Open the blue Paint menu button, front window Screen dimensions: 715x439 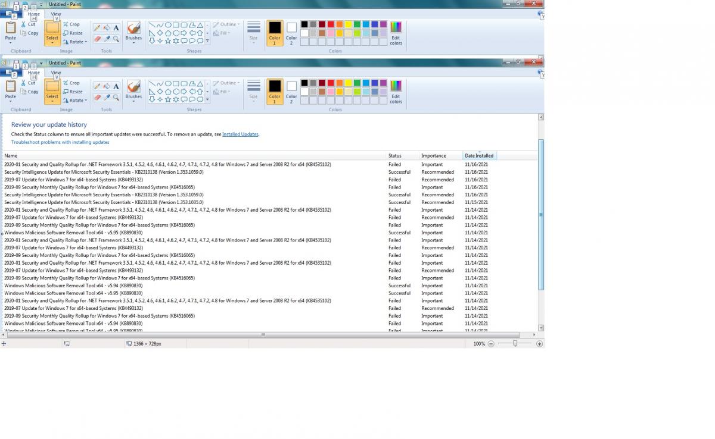[x=10, y=73]
